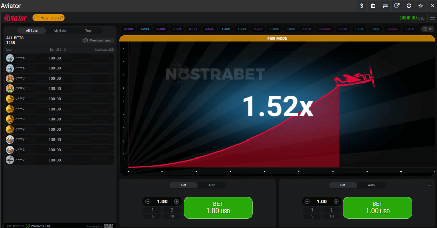Viewport: 437px width, 228px height.
Task: Decrease bet amount in right panel
Action: (x=307, y=201)
